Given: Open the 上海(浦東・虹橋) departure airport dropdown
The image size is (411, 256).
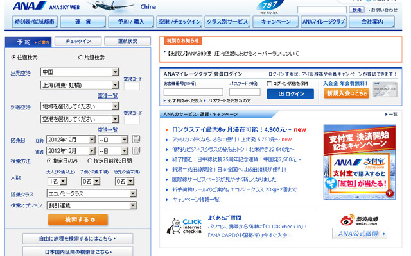Looking at the screenshot, I should coord(80,85).
